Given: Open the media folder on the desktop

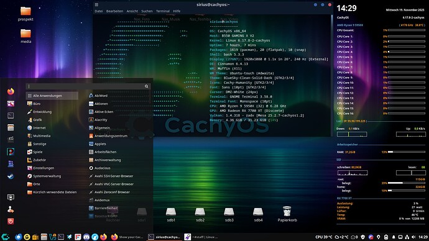Looking at the screenshot, I should [x=25, y=36].
